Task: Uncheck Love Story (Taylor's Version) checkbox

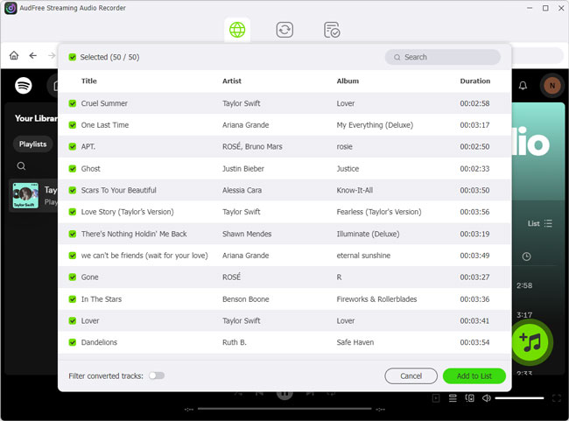Action: (73, 212)
